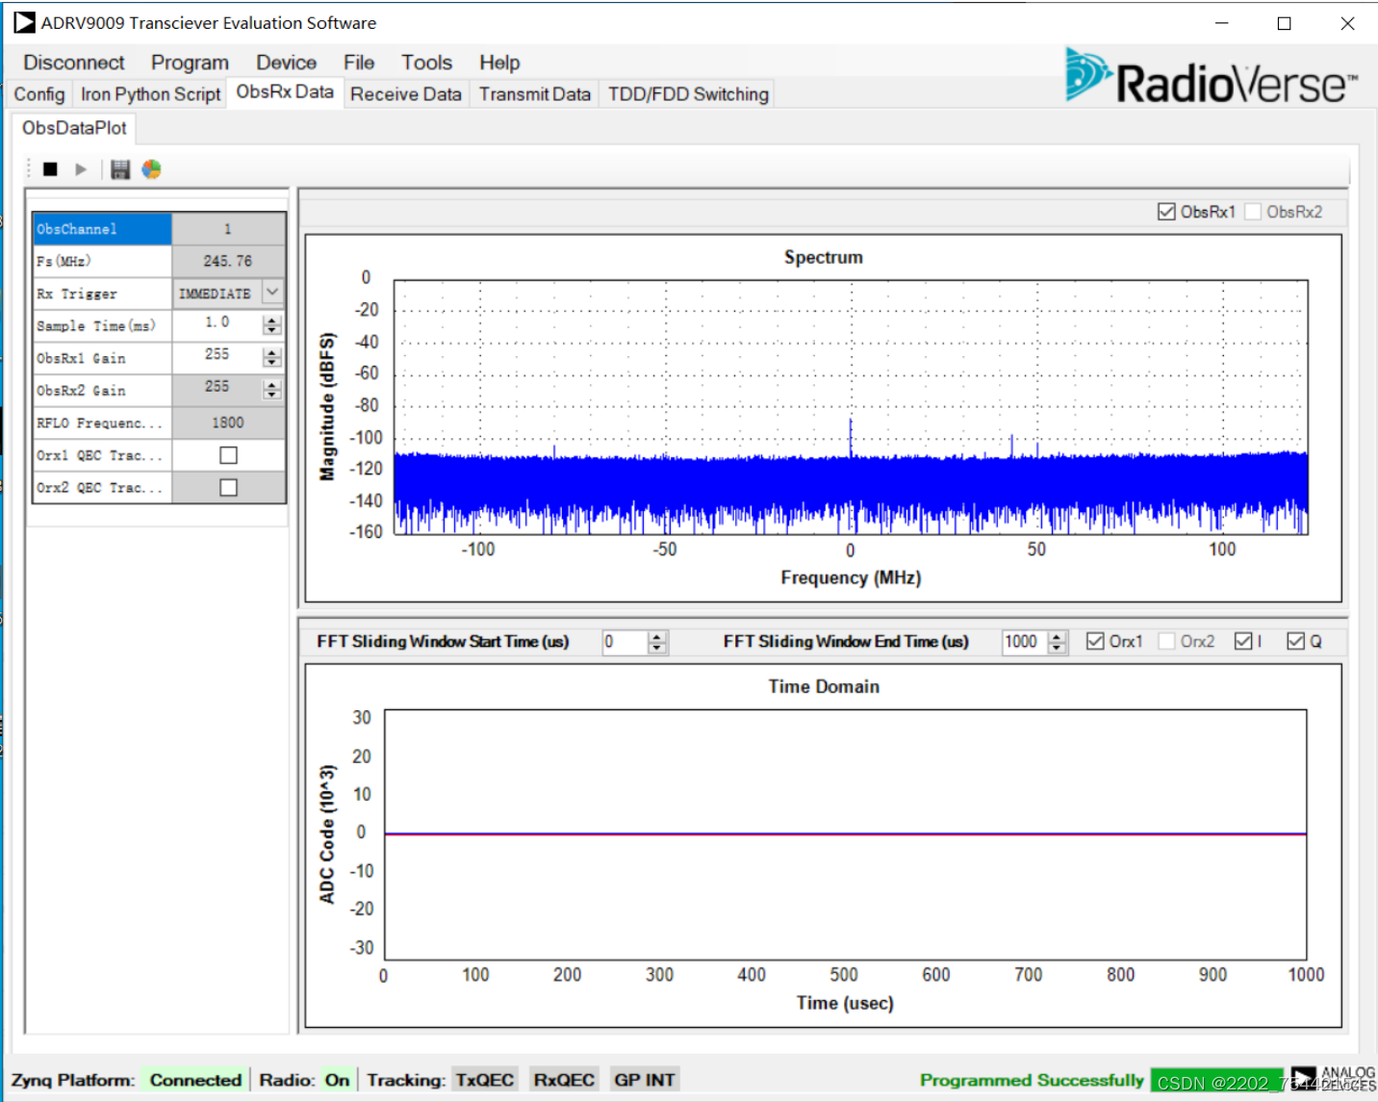Enable Orx2 QEC Tracking checkbox
1378x1102 pixels.
(x=228, y=488)
